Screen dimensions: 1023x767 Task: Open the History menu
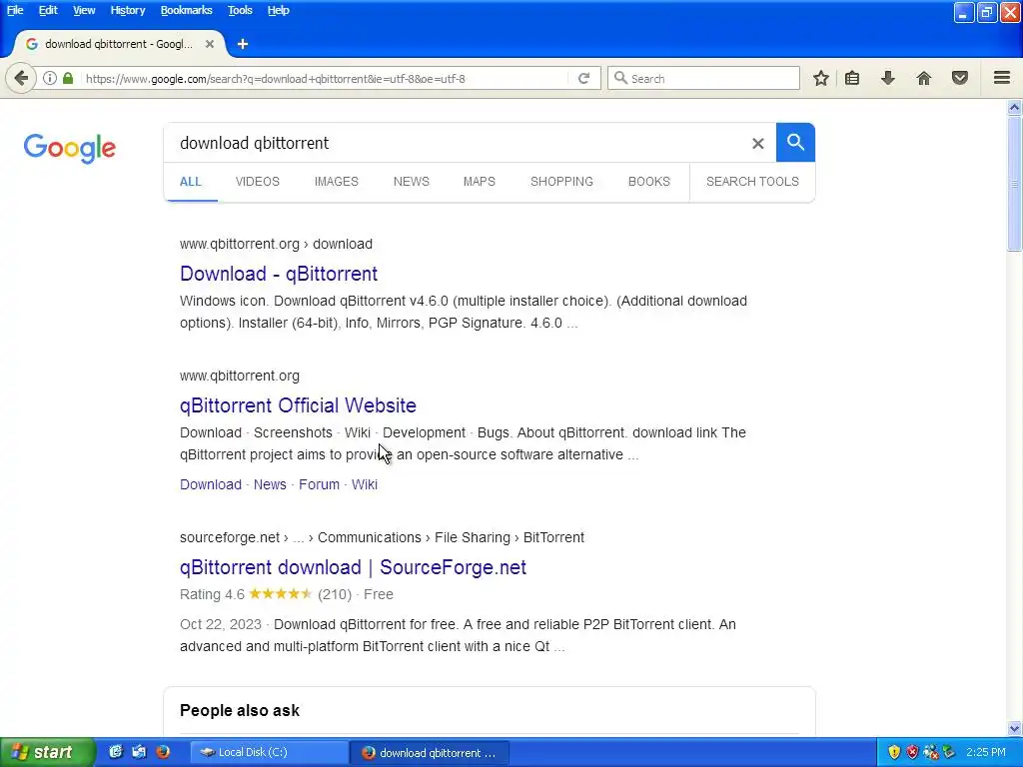pyautogui.click(x=127, y=10)
